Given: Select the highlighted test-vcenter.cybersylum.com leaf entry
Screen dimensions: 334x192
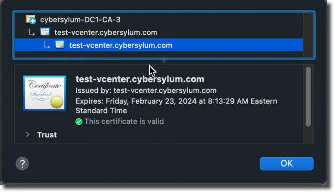Looking at the screenshot, I should (159, 45).
